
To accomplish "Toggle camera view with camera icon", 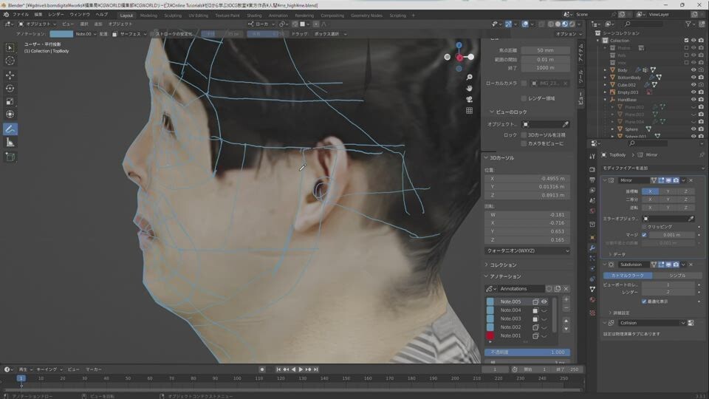I will click(x=469, y=99).
